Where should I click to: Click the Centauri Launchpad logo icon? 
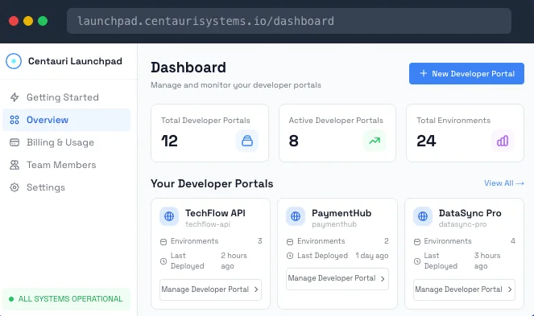coord(14,61)
